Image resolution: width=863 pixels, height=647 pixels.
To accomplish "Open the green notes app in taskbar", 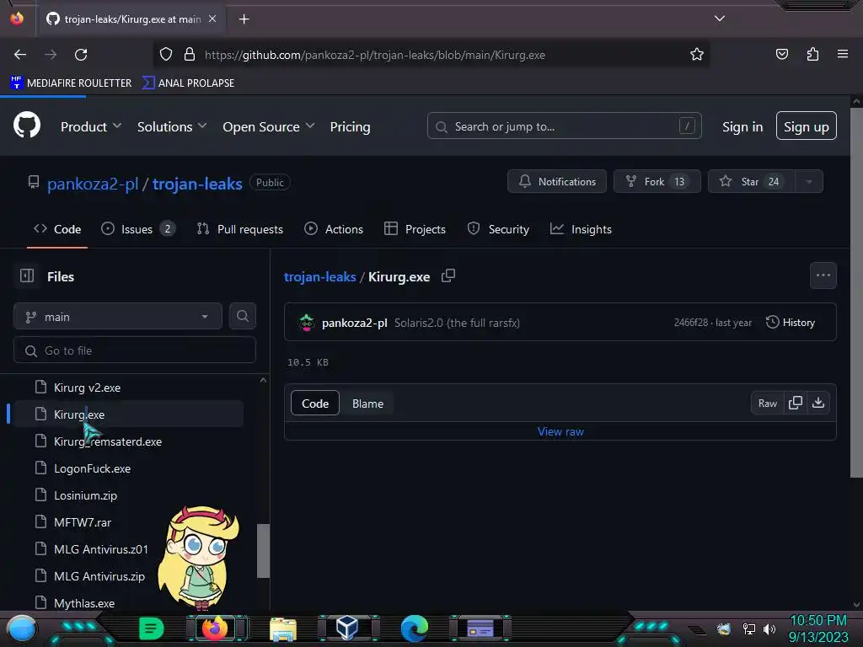I will coord(152,628).
